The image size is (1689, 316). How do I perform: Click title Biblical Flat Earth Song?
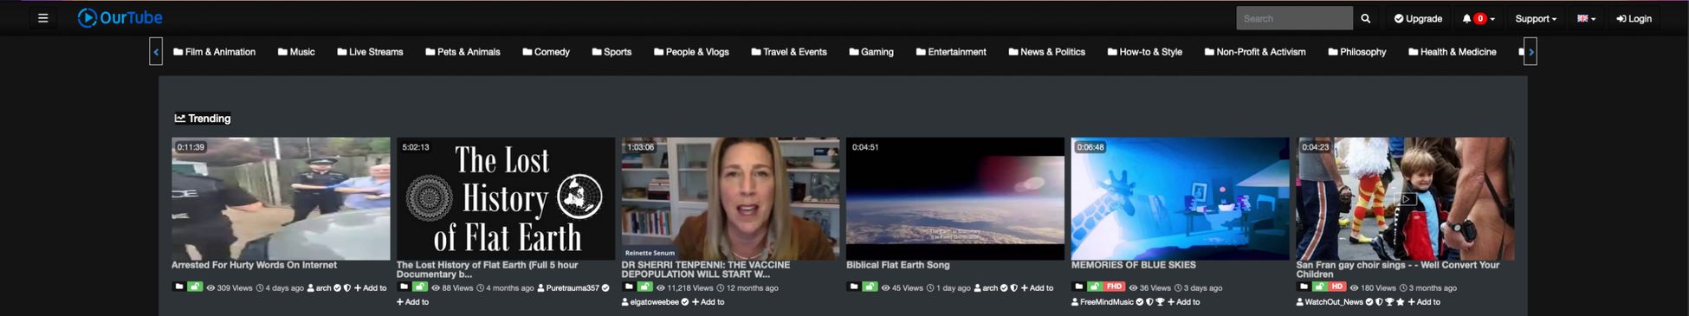[x=897, y=265]
